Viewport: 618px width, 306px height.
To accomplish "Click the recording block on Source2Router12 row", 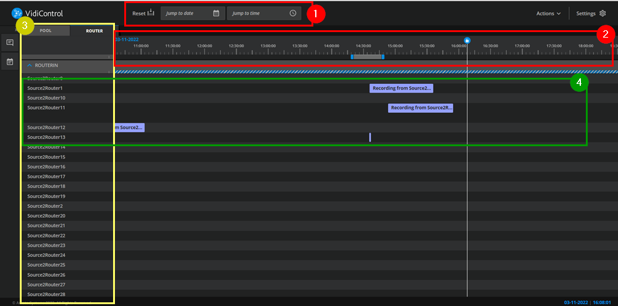I will point(130,128).
